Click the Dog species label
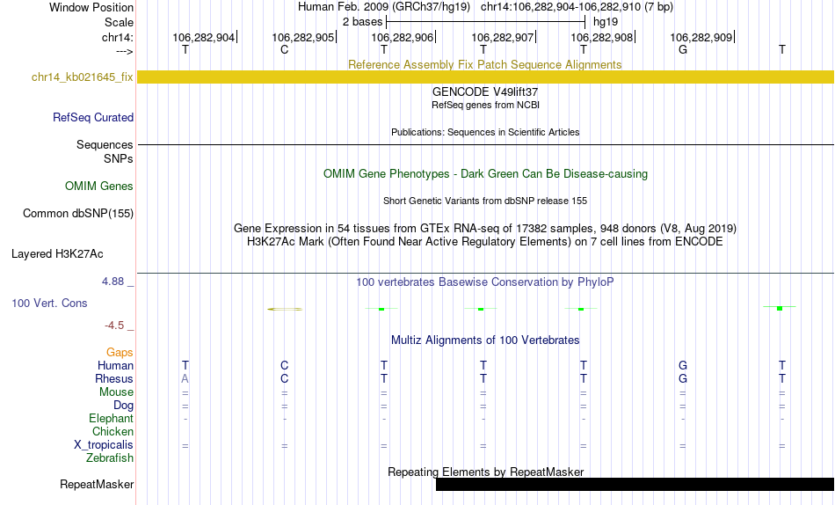The image size is (835, 505). (123, 406)
